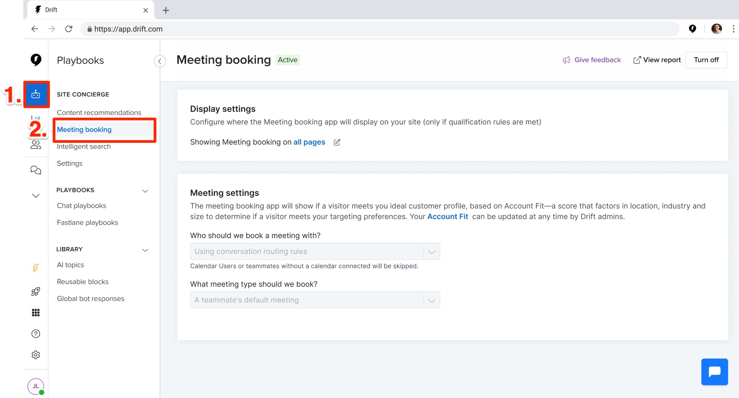Collapse the Playbooks side panel
739x398 pixels.
coord(160,61)
